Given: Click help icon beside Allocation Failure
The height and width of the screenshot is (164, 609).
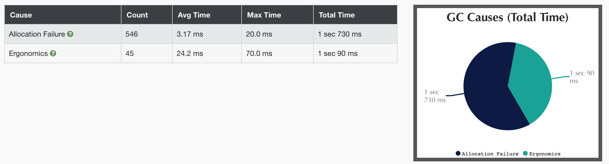Looking at the screenshot, I should [70, 34].
